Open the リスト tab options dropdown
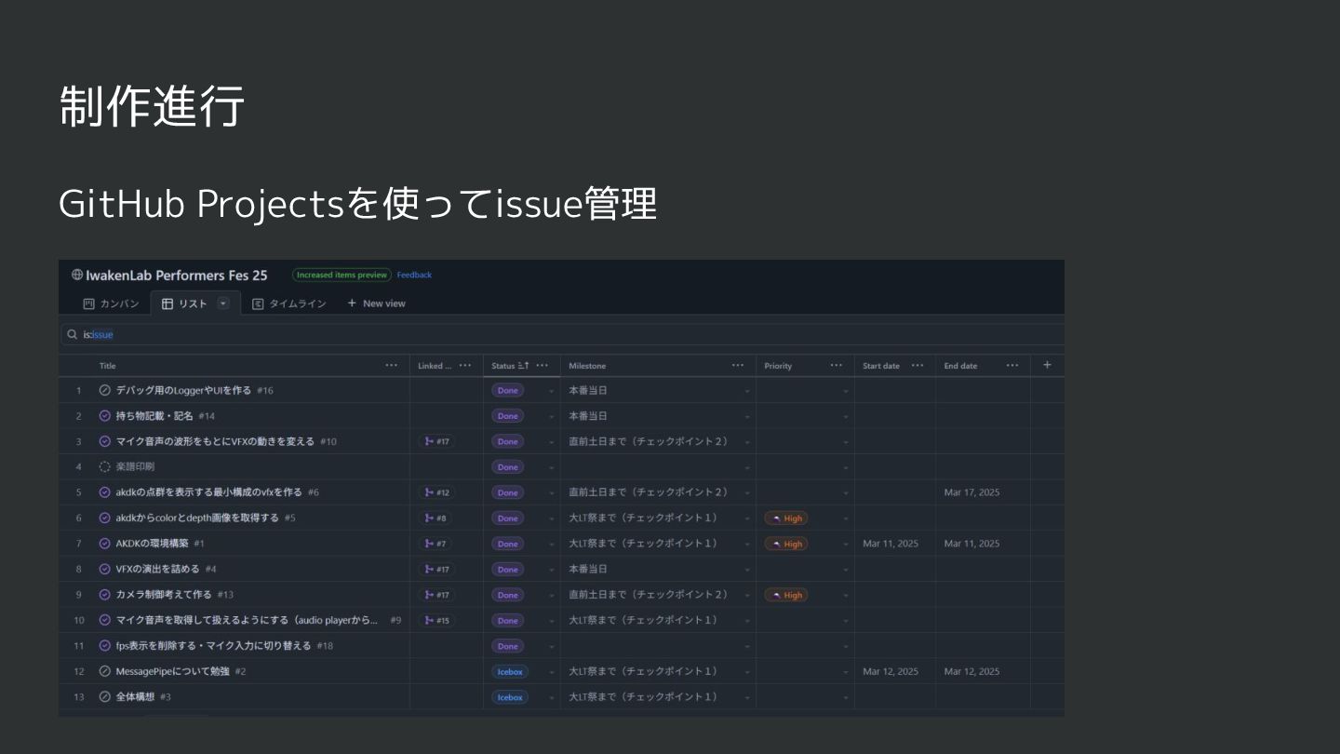Image resolution: width=1340 pixels, height=754 pixels. coord(223,303)
